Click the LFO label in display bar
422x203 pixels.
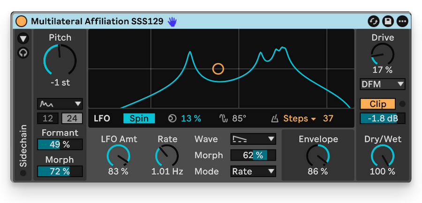(x=102, y=119)
